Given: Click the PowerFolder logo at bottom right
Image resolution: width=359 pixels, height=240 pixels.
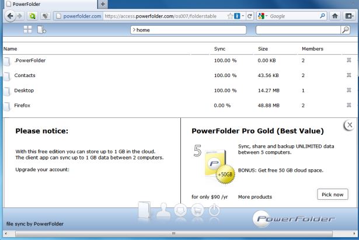Looking at the screenshot, I should point(294,219).
